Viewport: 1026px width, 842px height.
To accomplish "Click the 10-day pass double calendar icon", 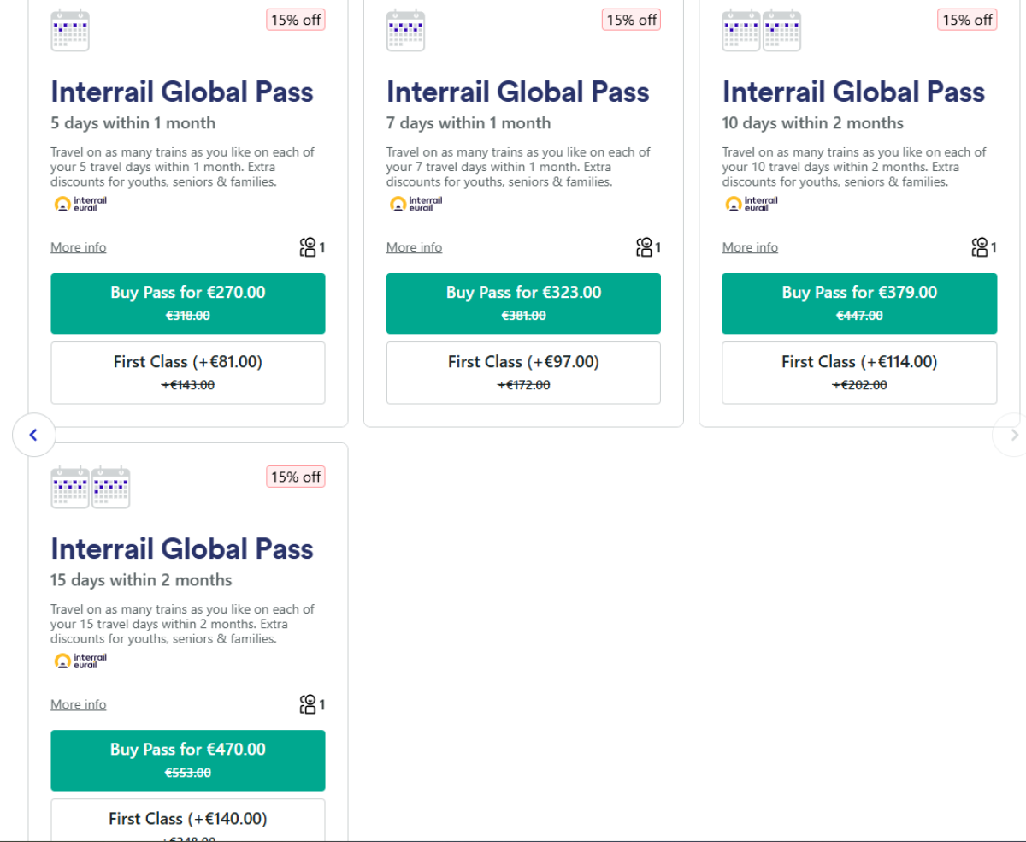I will pos(761,30).
